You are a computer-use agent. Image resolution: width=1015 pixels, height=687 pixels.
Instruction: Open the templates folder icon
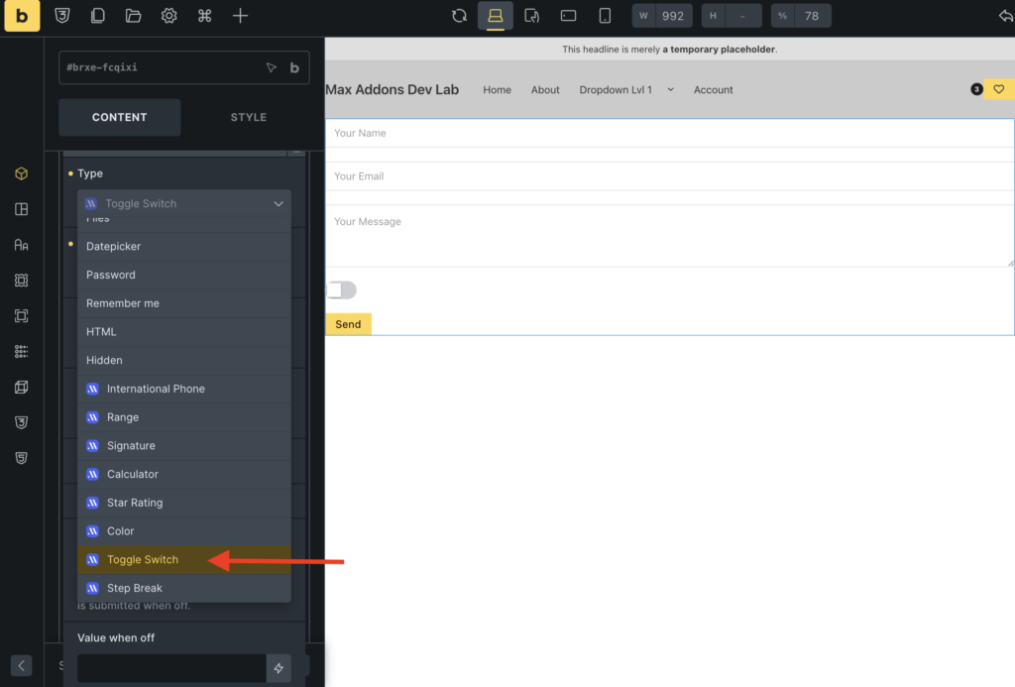[134, 16]
